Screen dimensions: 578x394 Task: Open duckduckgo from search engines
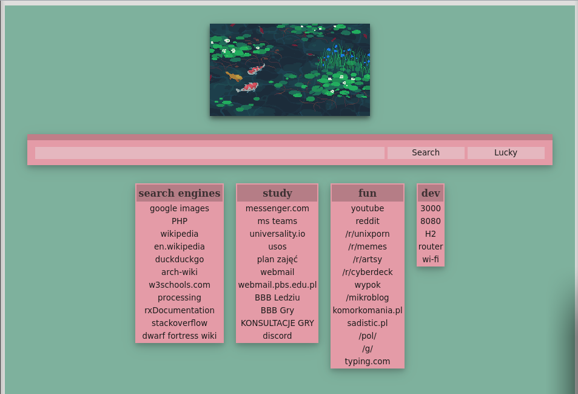tap(179, 259)
